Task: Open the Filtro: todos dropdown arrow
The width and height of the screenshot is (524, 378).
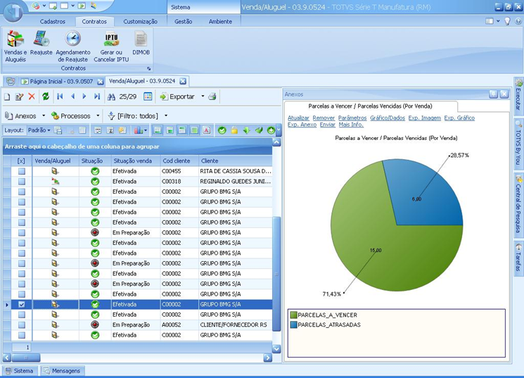Action: 166,115
